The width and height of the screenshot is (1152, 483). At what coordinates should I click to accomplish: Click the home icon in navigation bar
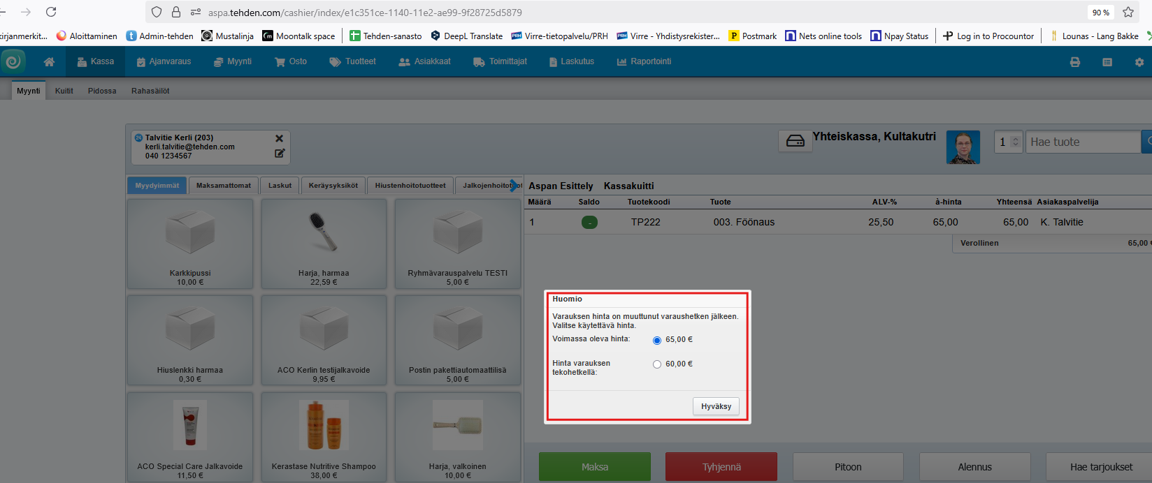tap(49, 62)
